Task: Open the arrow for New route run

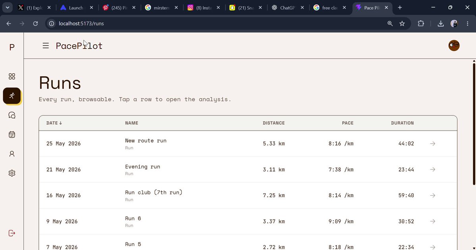Action: (433, 144)
